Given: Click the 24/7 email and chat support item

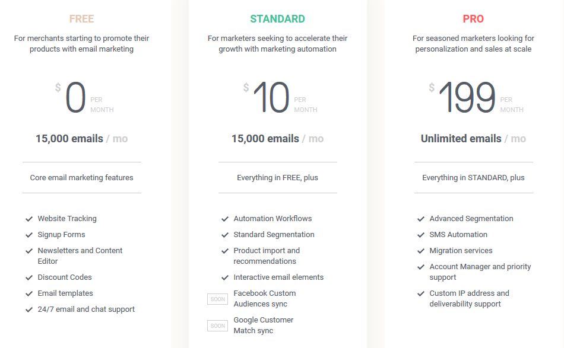Looking at the screenshot, I should (x=86, y=309).
